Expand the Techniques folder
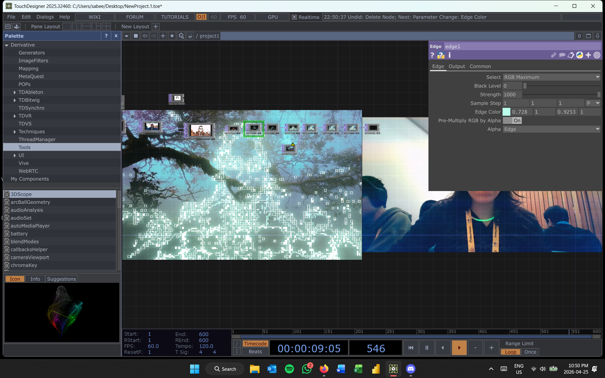605x378 pixels. [15, 132]
